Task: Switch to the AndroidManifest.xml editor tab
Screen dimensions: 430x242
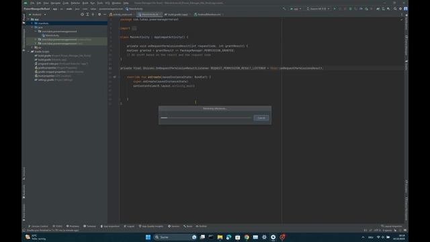Action: [x=208, y=14]
